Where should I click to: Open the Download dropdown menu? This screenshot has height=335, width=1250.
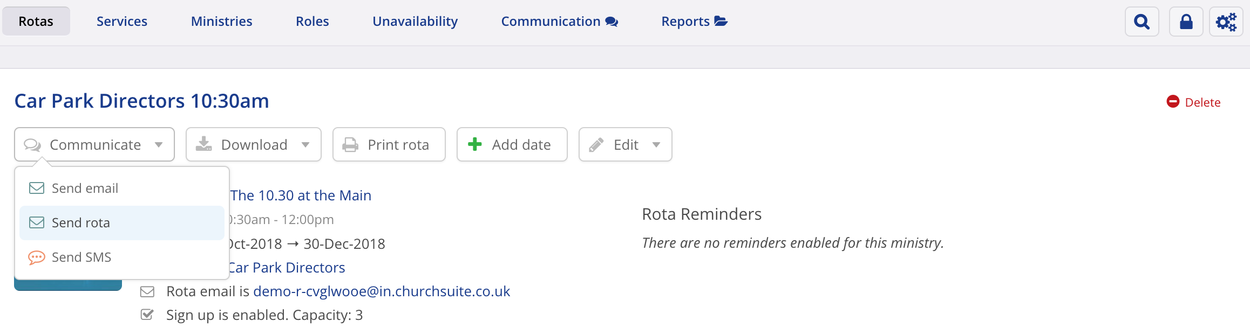tap(253, 144)
